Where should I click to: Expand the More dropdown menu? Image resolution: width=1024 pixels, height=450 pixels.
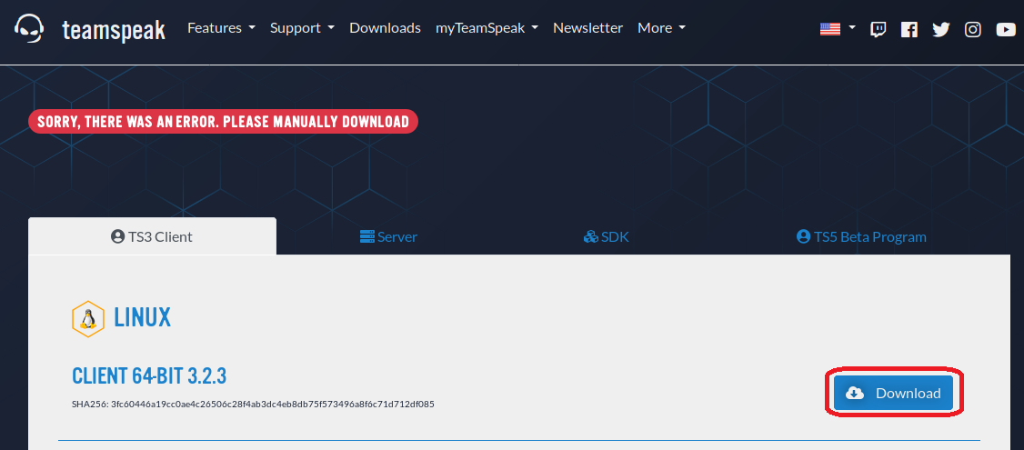pyautogui.click(x=661, y=28)
